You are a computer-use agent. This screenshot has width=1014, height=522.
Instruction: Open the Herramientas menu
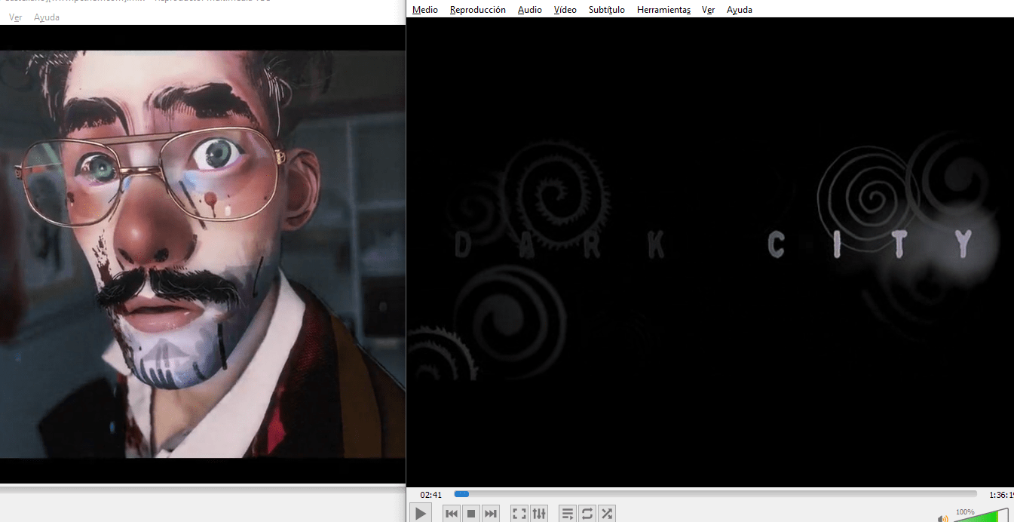[x=663, y=10]
